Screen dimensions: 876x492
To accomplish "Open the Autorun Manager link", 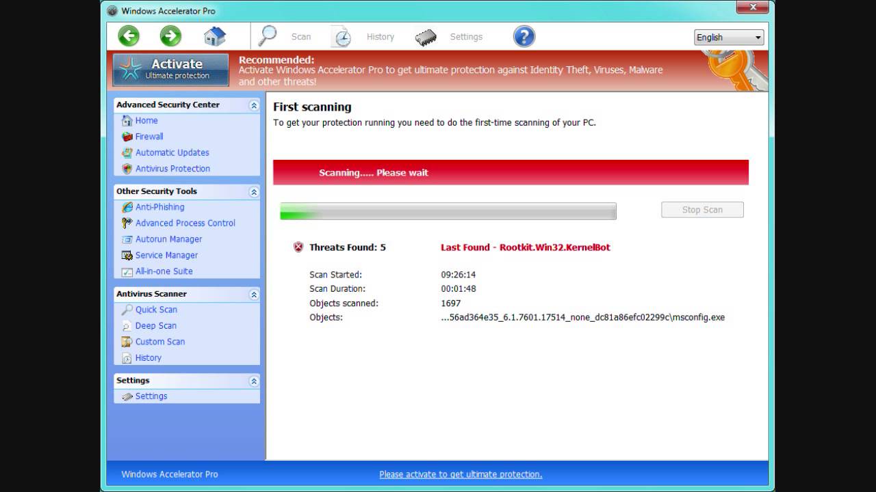I will (x=169, y=239).
